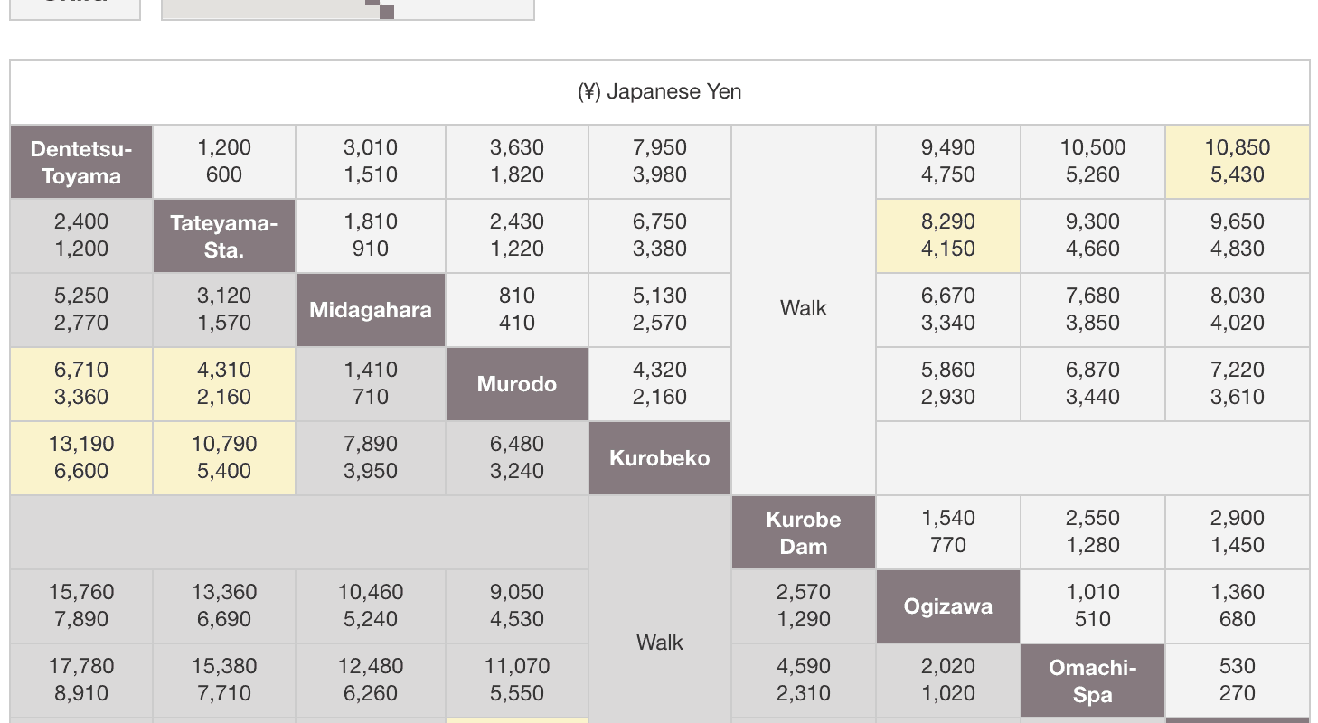
Task: Select the 810 / 410 fare cell
Action: [517, 310]
